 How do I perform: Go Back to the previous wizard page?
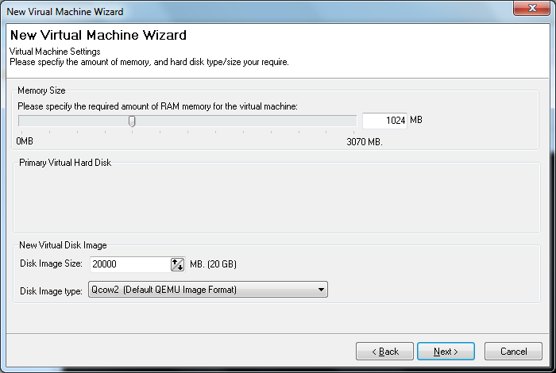tap(384, 352)
